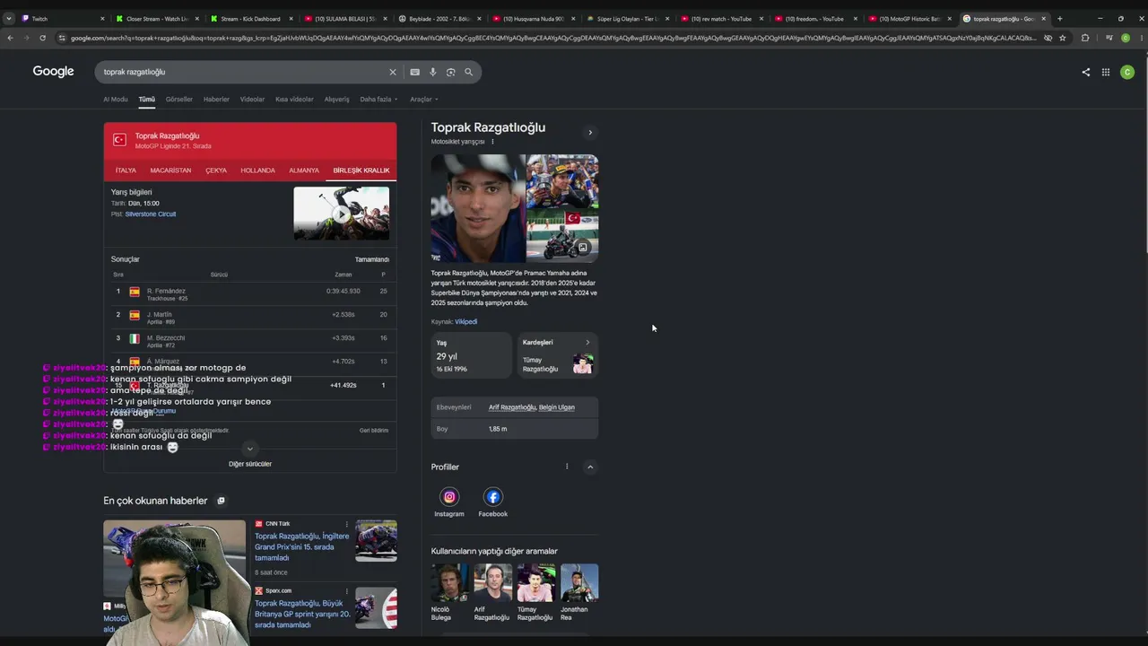The image size is (1148, 646).
Task: Open the Instagram profile icon
Action: 449,497
